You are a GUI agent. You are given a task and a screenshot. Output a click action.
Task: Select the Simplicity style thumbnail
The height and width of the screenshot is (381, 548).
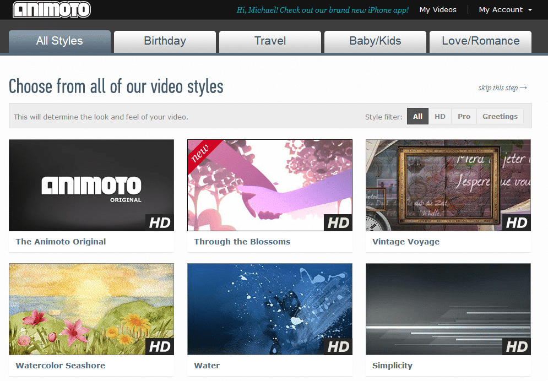click(448, 309)
